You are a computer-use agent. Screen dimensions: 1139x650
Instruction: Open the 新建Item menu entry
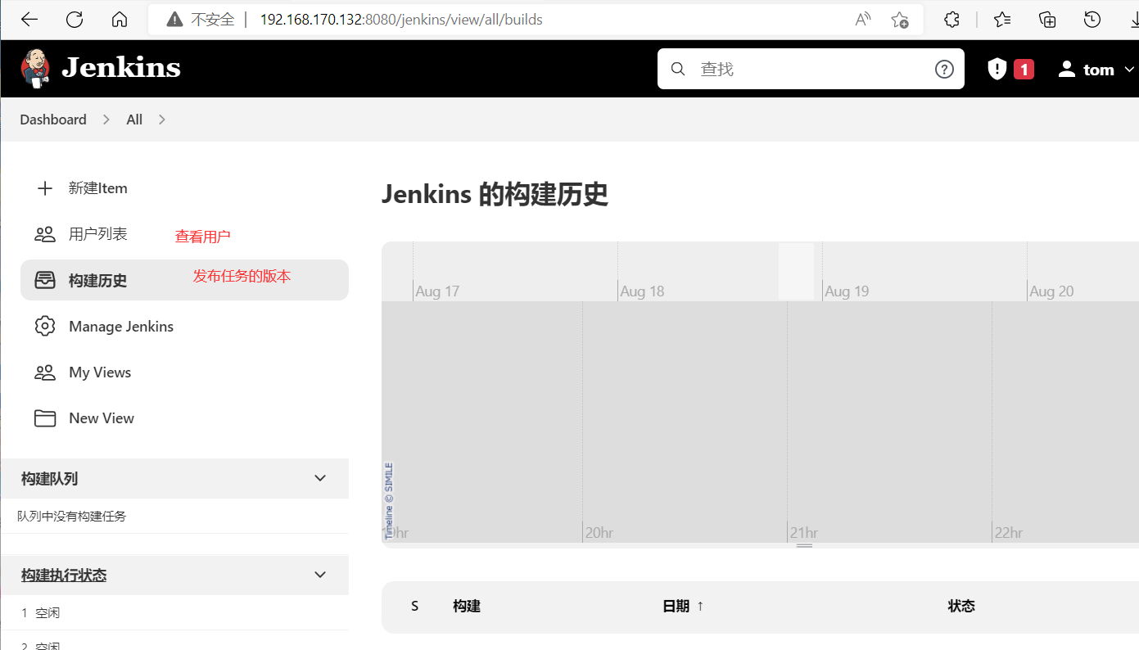point(184,188)
